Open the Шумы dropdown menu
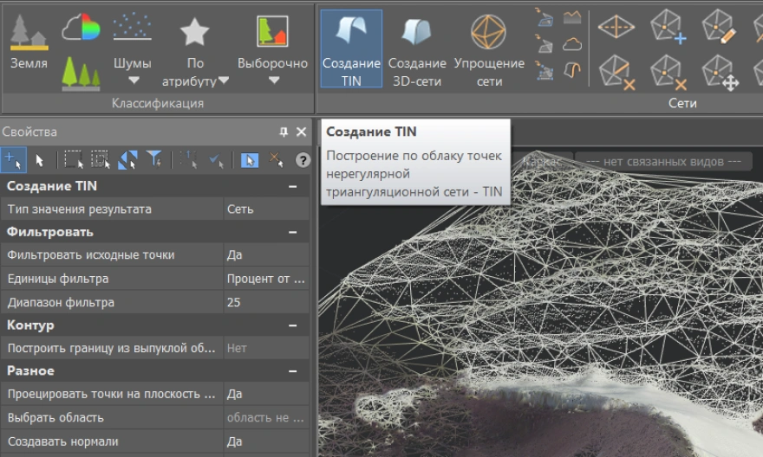The image size is (763, 457). [133, 81]
